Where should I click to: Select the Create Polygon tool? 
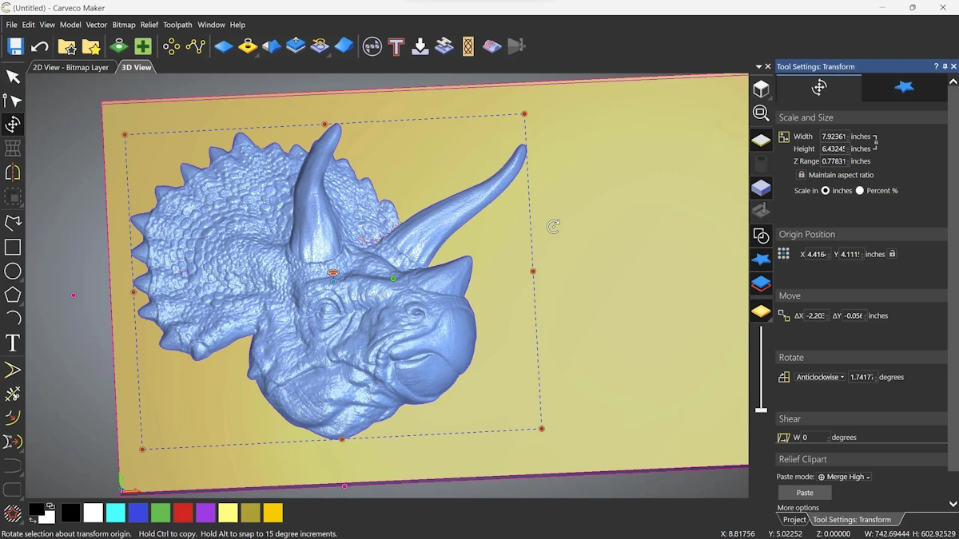[13, 295]
